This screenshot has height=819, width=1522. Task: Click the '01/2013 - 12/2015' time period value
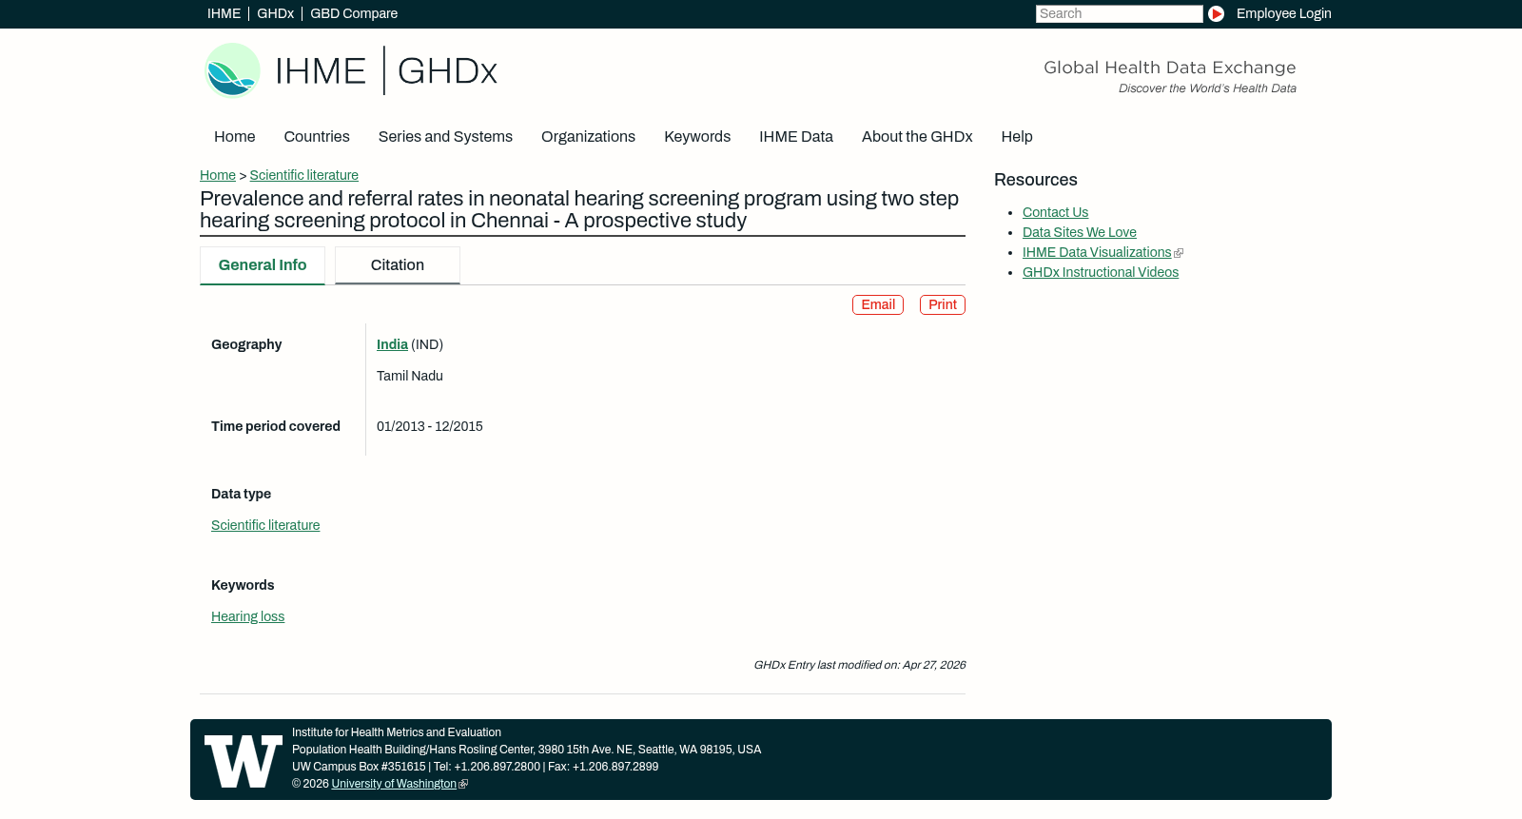pos(430,426)
